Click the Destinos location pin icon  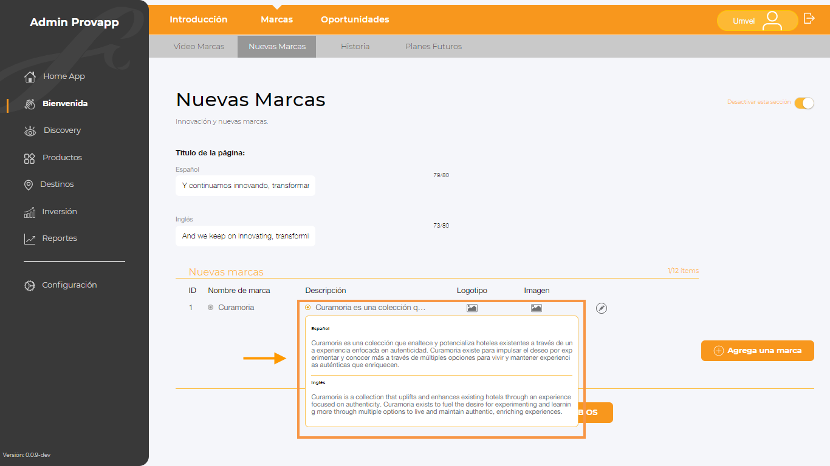pos(29,185)
